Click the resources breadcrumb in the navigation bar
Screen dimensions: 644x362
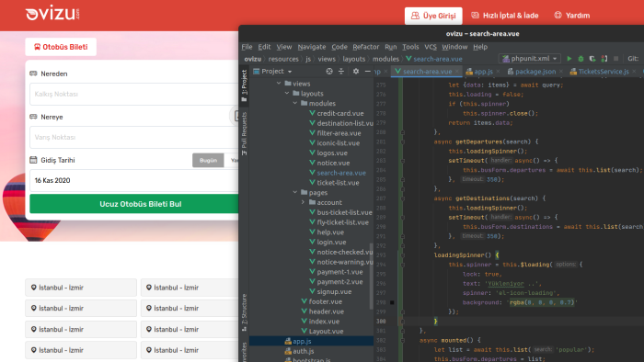283,59
